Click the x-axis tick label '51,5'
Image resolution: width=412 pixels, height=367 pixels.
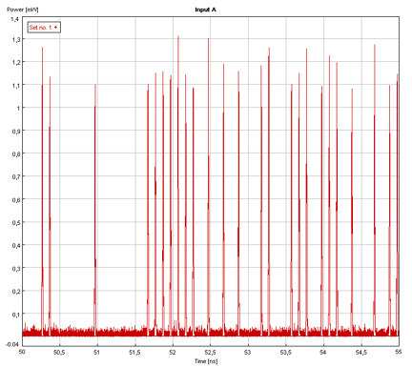tap(134, 352)
